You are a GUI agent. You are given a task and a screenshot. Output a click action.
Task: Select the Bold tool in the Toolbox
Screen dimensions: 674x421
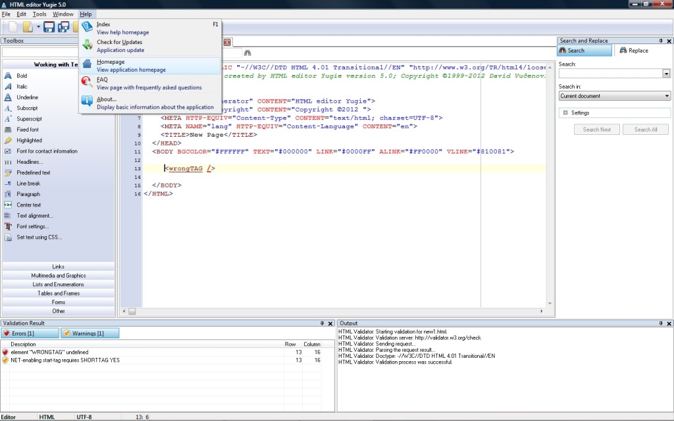[x=22, y=76]
